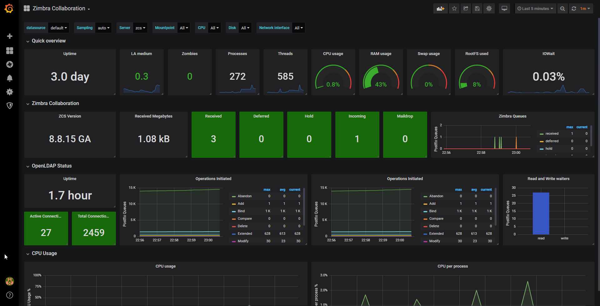The height and width of the screenshot is (306, 600).
Task: Open the 1m refresh interval menu
Action: 585,9
